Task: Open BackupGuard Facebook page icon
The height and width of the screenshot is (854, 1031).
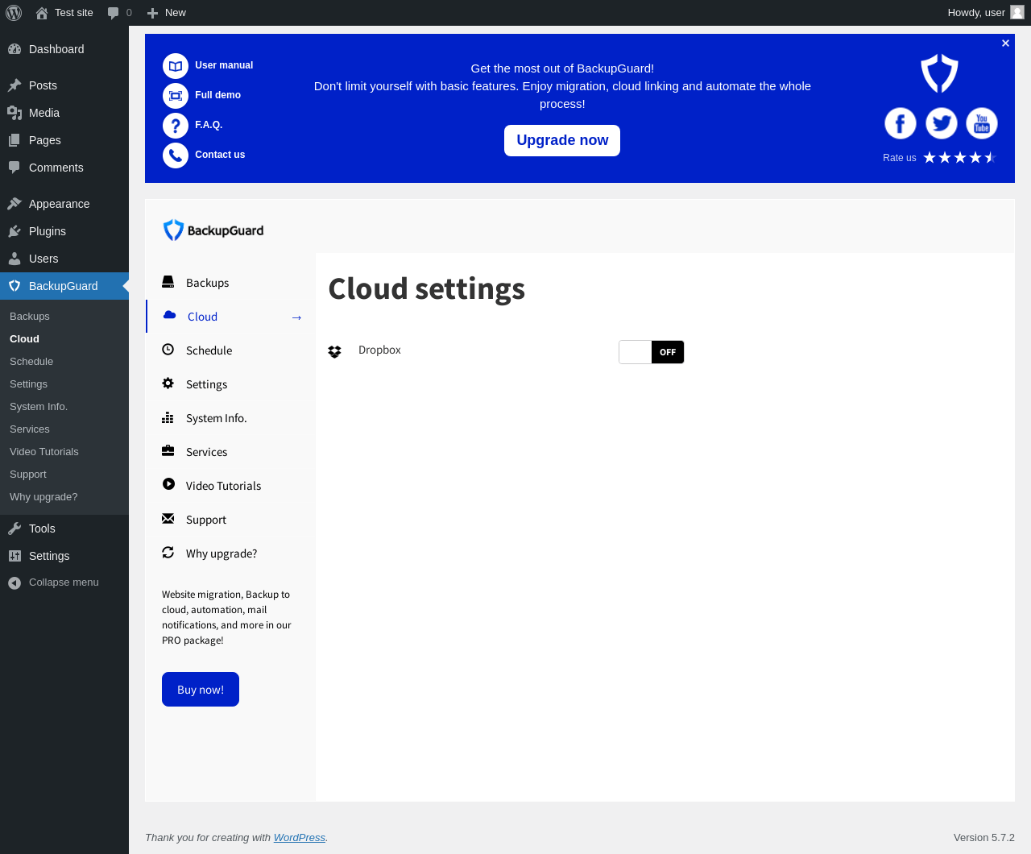Action: click(901, 123)
